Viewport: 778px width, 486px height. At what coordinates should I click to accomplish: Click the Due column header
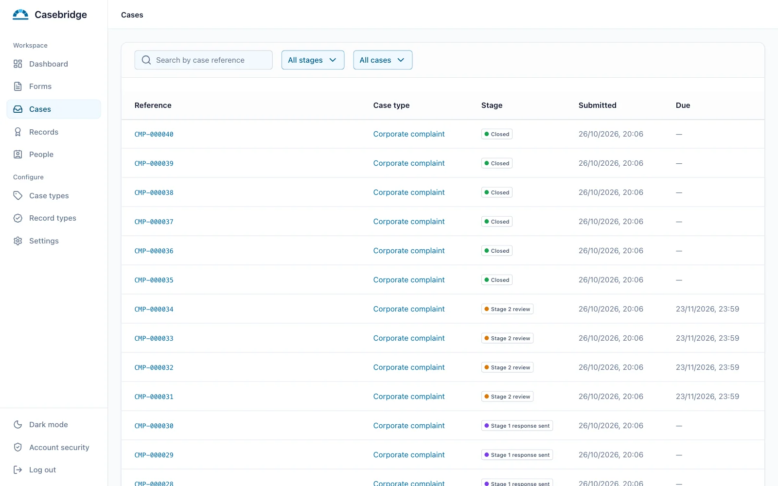(683, 105)
